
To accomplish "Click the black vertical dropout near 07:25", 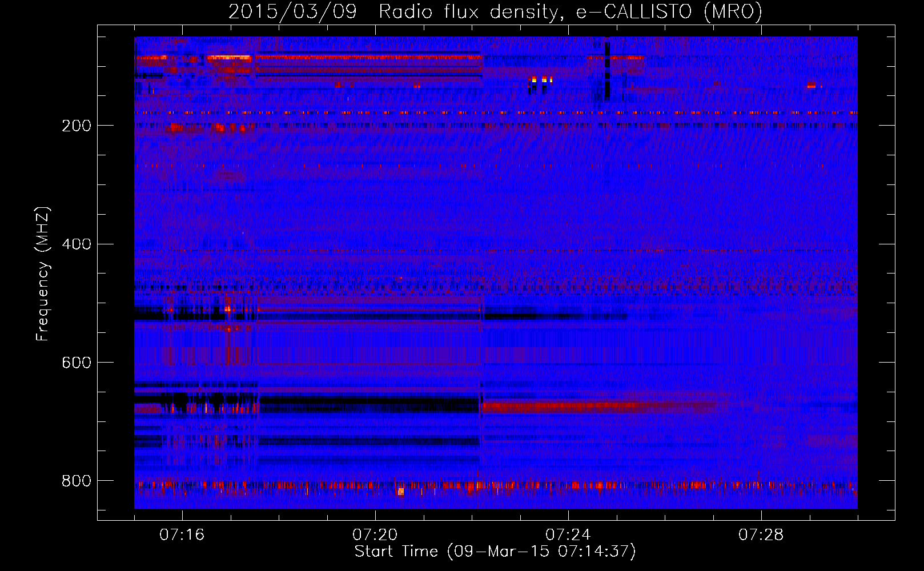I will (607, 70).
